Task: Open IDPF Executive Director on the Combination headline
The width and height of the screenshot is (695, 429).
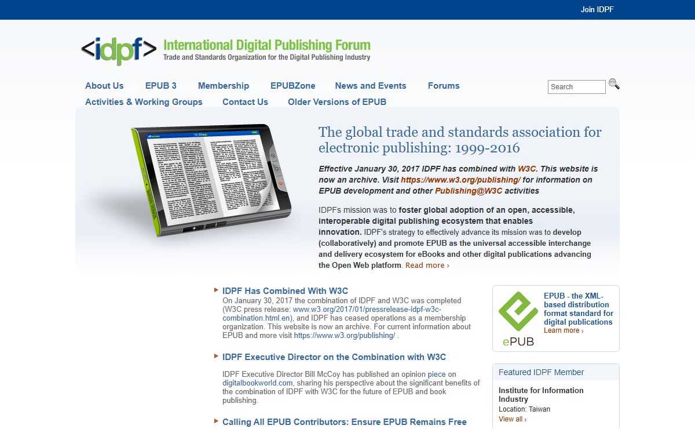Action: tap(334, 357)
